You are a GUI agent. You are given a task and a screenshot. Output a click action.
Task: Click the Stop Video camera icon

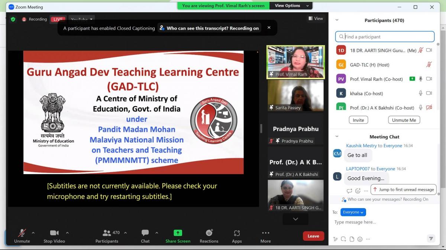54,233
